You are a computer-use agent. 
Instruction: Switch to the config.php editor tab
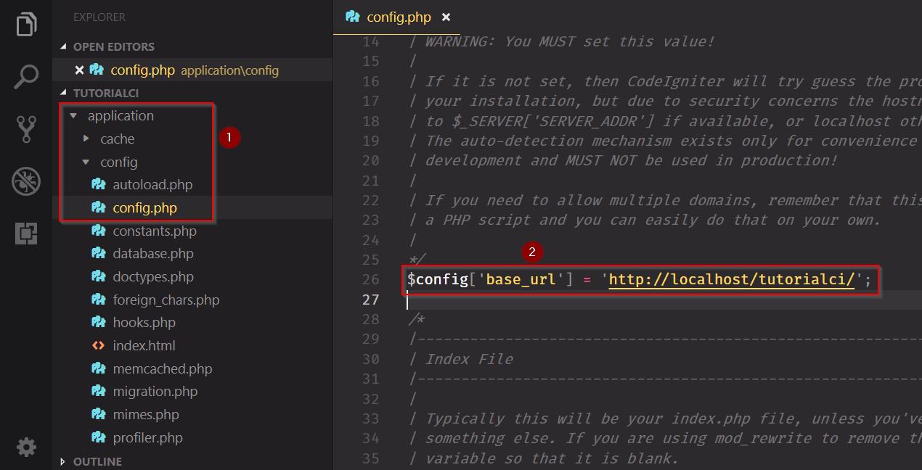point(399,17)
